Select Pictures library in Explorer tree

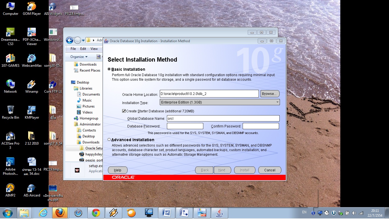click(x=86, y=106)
